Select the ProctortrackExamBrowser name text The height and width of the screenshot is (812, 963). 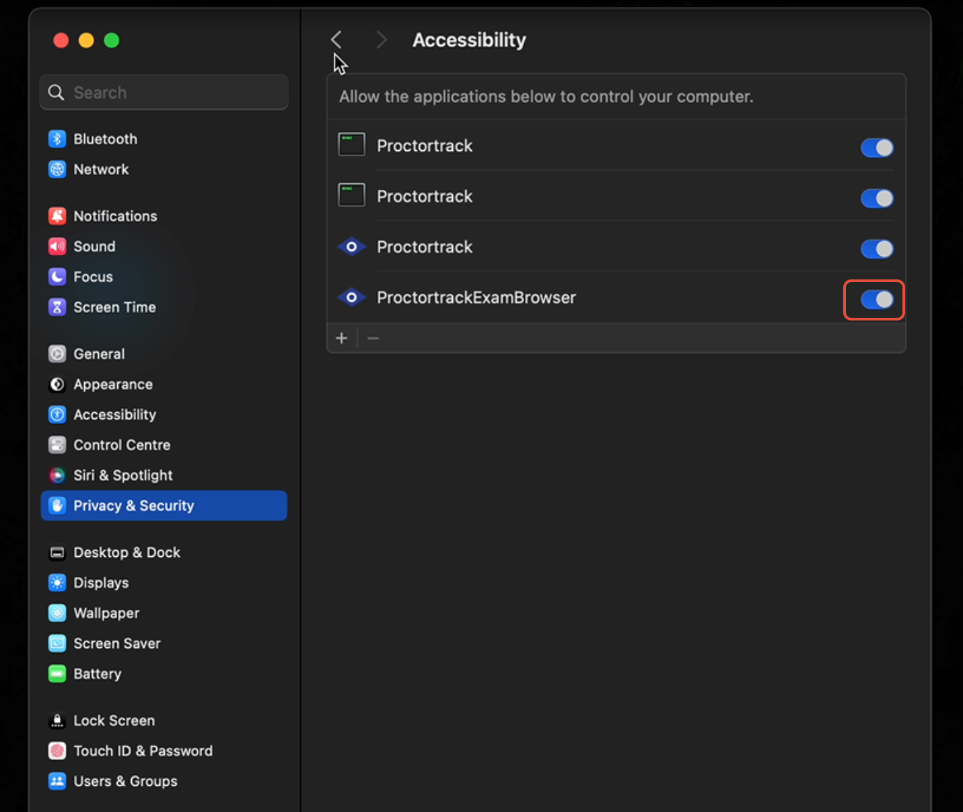tap(476, 297)
